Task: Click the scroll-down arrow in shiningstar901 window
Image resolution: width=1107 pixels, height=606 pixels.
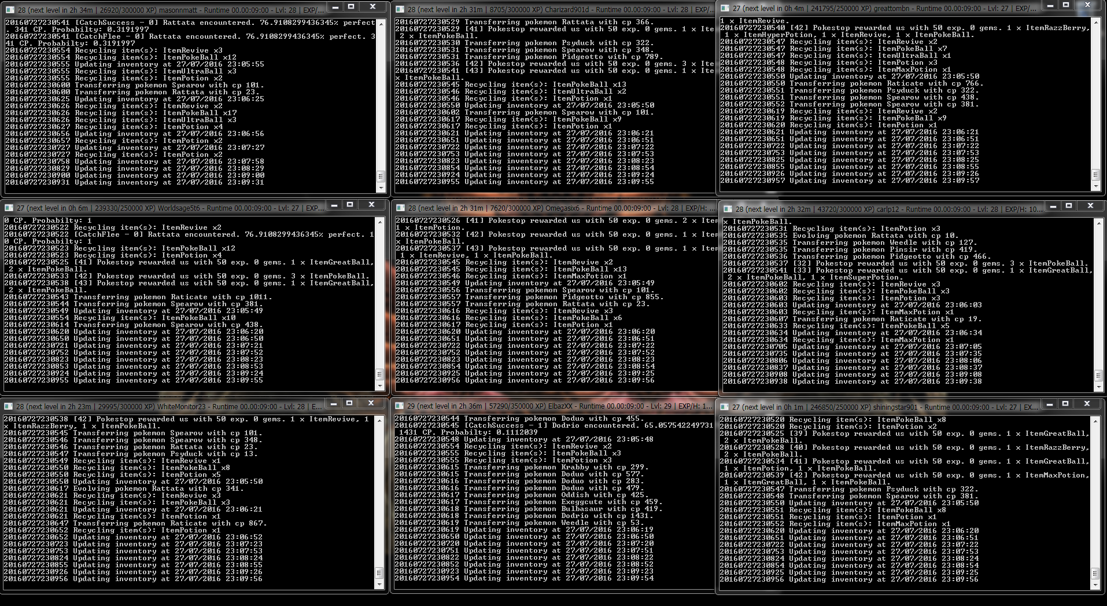Action: pyautogui.click(x=1095, y=585)
